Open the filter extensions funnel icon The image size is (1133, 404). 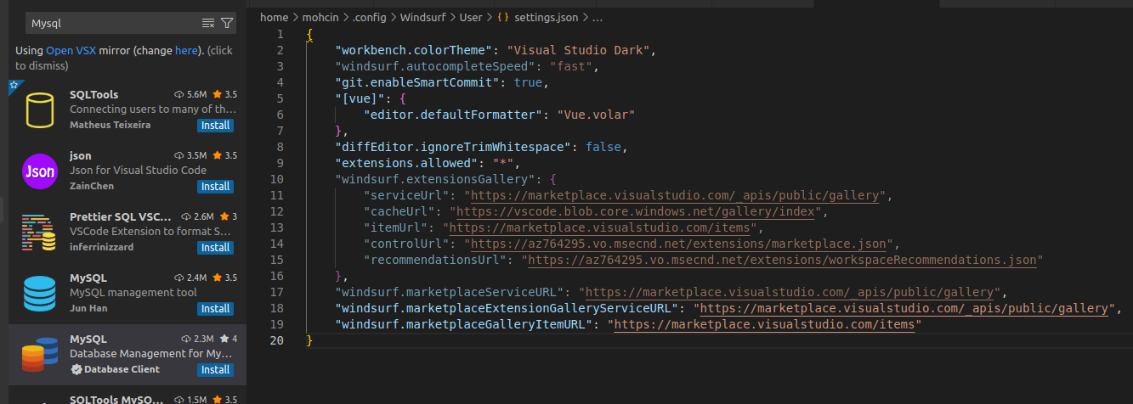[x=227, y=23]
